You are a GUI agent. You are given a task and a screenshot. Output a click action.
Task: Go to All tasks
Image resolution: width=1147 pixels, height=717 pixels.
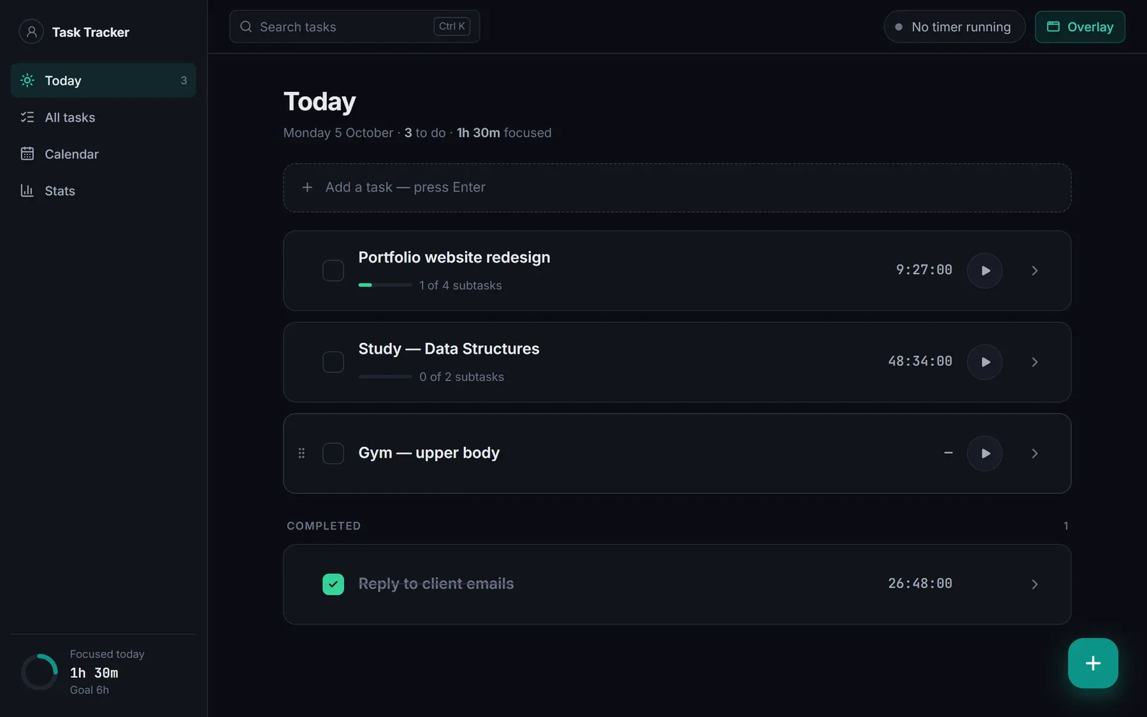click(x=103, y=117)
